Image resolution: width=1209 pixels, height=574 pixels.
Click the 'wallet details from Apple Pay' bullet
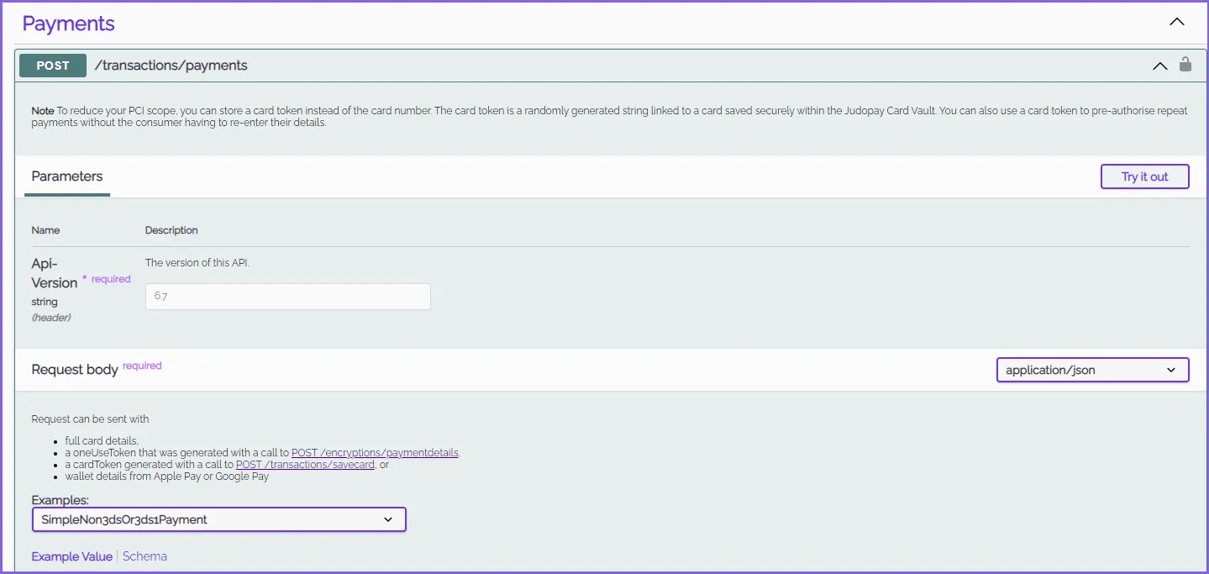coord(166,477)
